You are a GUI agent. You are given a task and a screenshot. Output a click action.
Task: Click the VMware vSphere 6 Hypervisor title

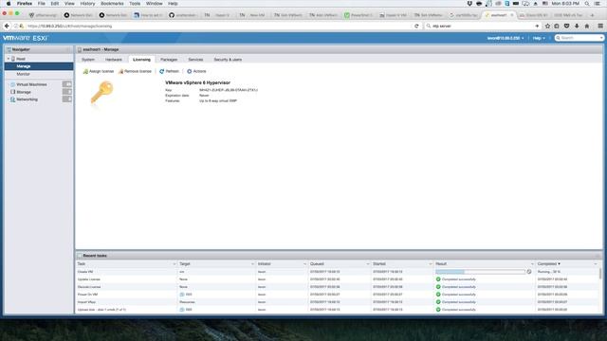pyautogui.click(x=197, y=82)
